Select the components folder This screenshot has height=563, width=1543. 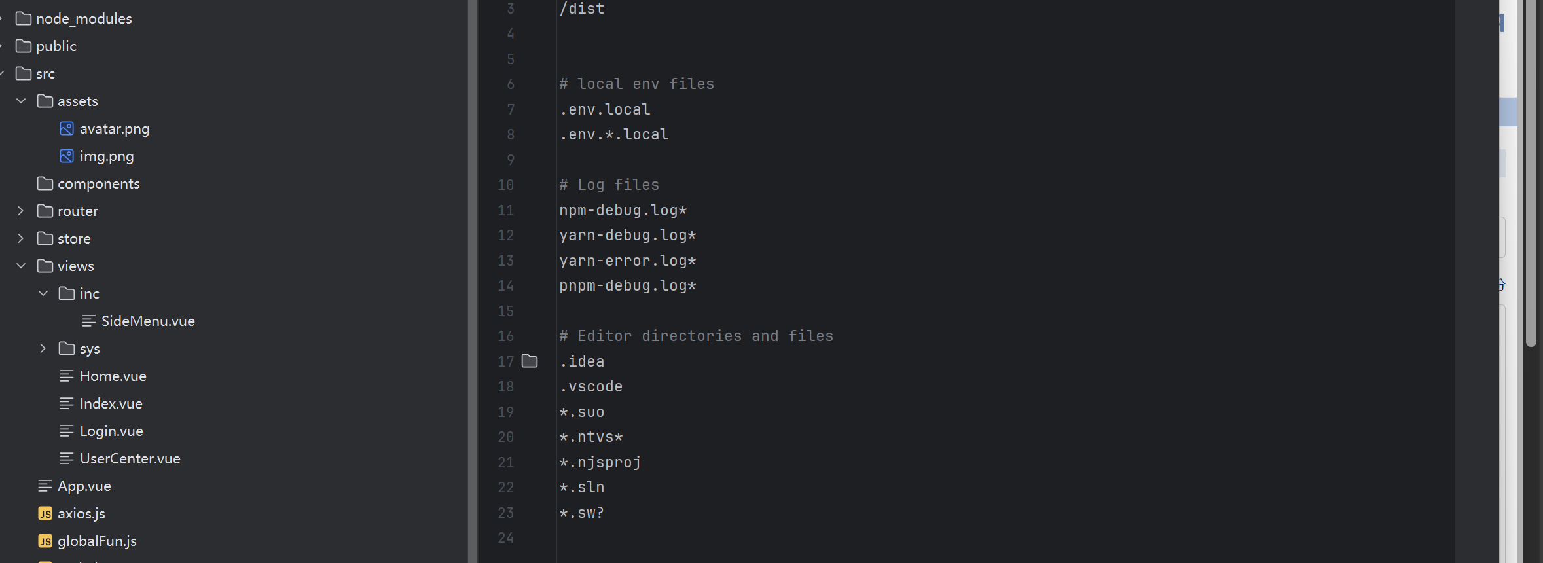[98, 183]
